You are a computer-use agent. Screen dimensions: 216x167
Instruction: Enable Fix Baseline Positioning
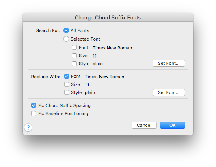coord(34,113)
